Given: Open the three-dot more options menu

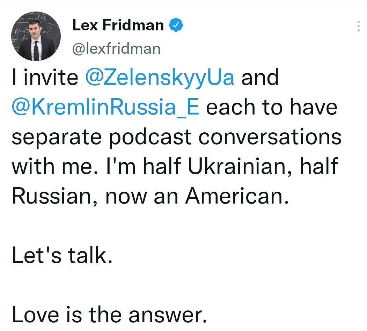Looking at the screenshot, I should [x=358, y=26].
